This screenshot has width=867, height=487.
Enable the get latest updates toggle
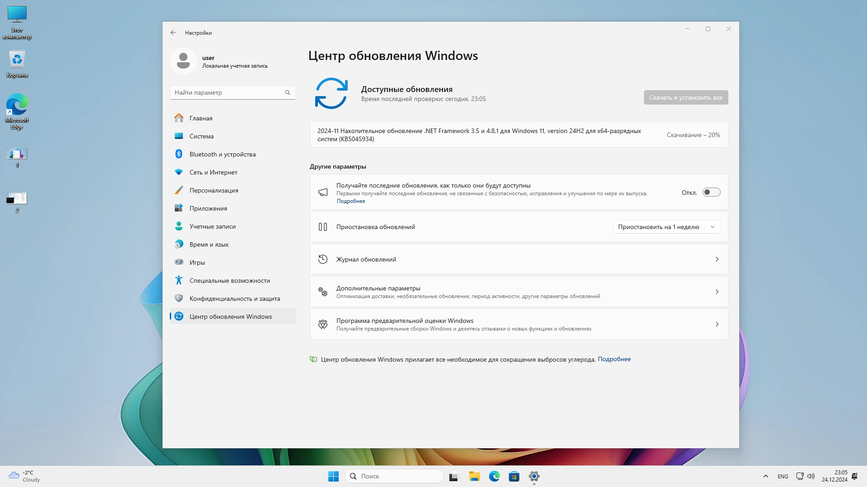click(711, 193)
